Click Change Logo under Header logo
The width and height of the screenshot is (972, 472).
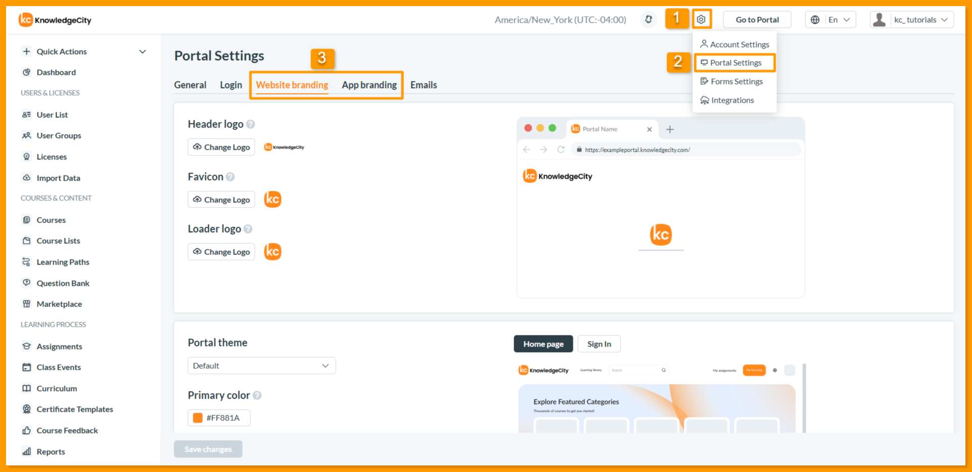click(x=221, y=147)
